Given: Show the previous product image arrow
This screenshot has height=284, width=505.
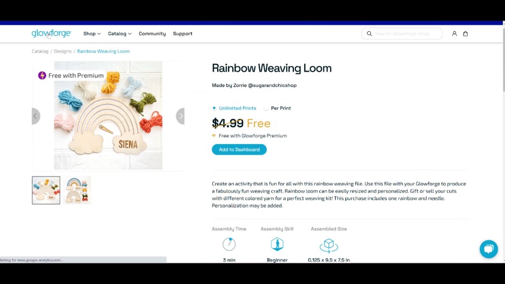Looking at the screenshot, I should pyautogui.click(x=36, y=116).
